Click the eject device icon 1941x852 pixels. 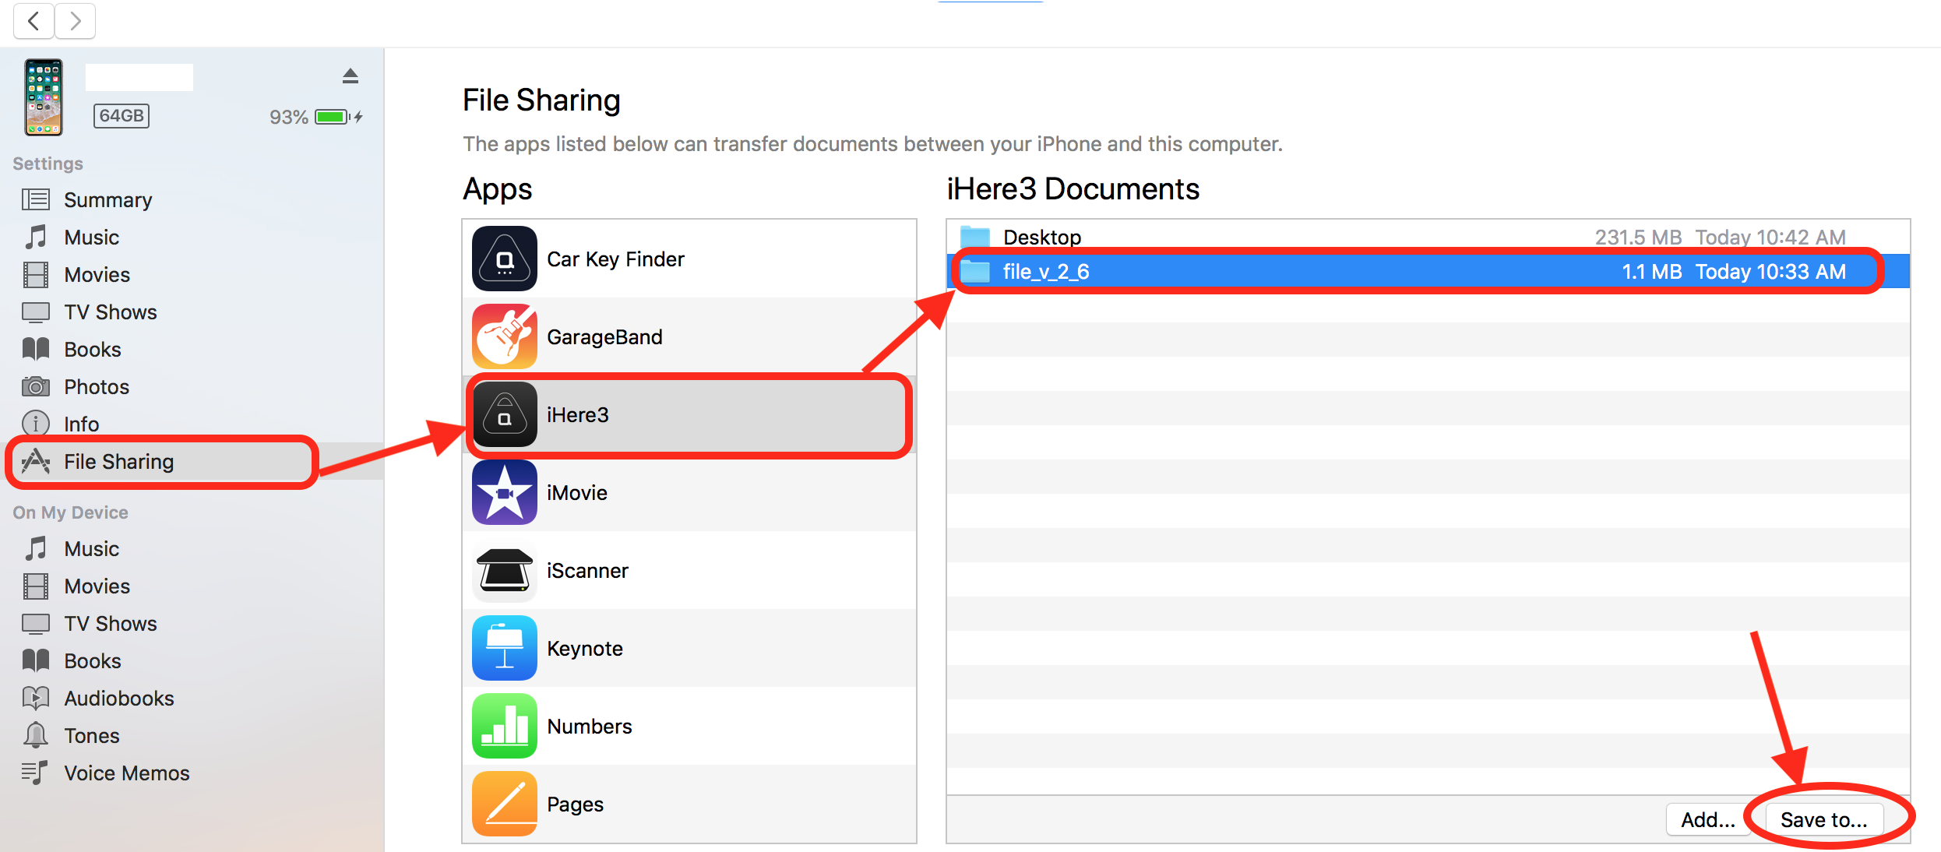pyautogui.click(x=350, y=76)
